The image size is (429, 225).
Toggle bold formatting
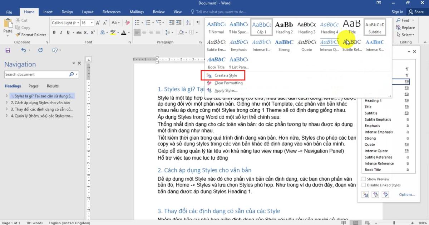coord(54,32)
